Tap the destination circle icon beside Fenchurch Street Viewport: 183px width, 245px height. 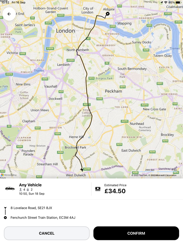[x=5, y=217]
